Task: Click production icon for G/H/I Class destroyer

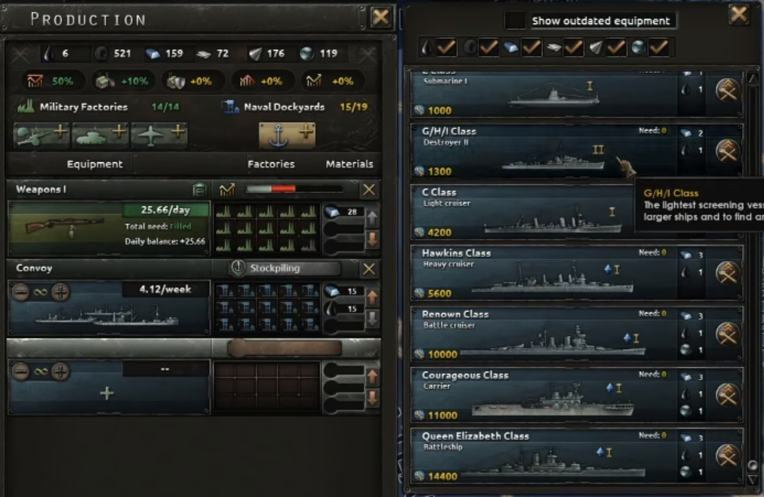Action: click(x=727, y=151)
